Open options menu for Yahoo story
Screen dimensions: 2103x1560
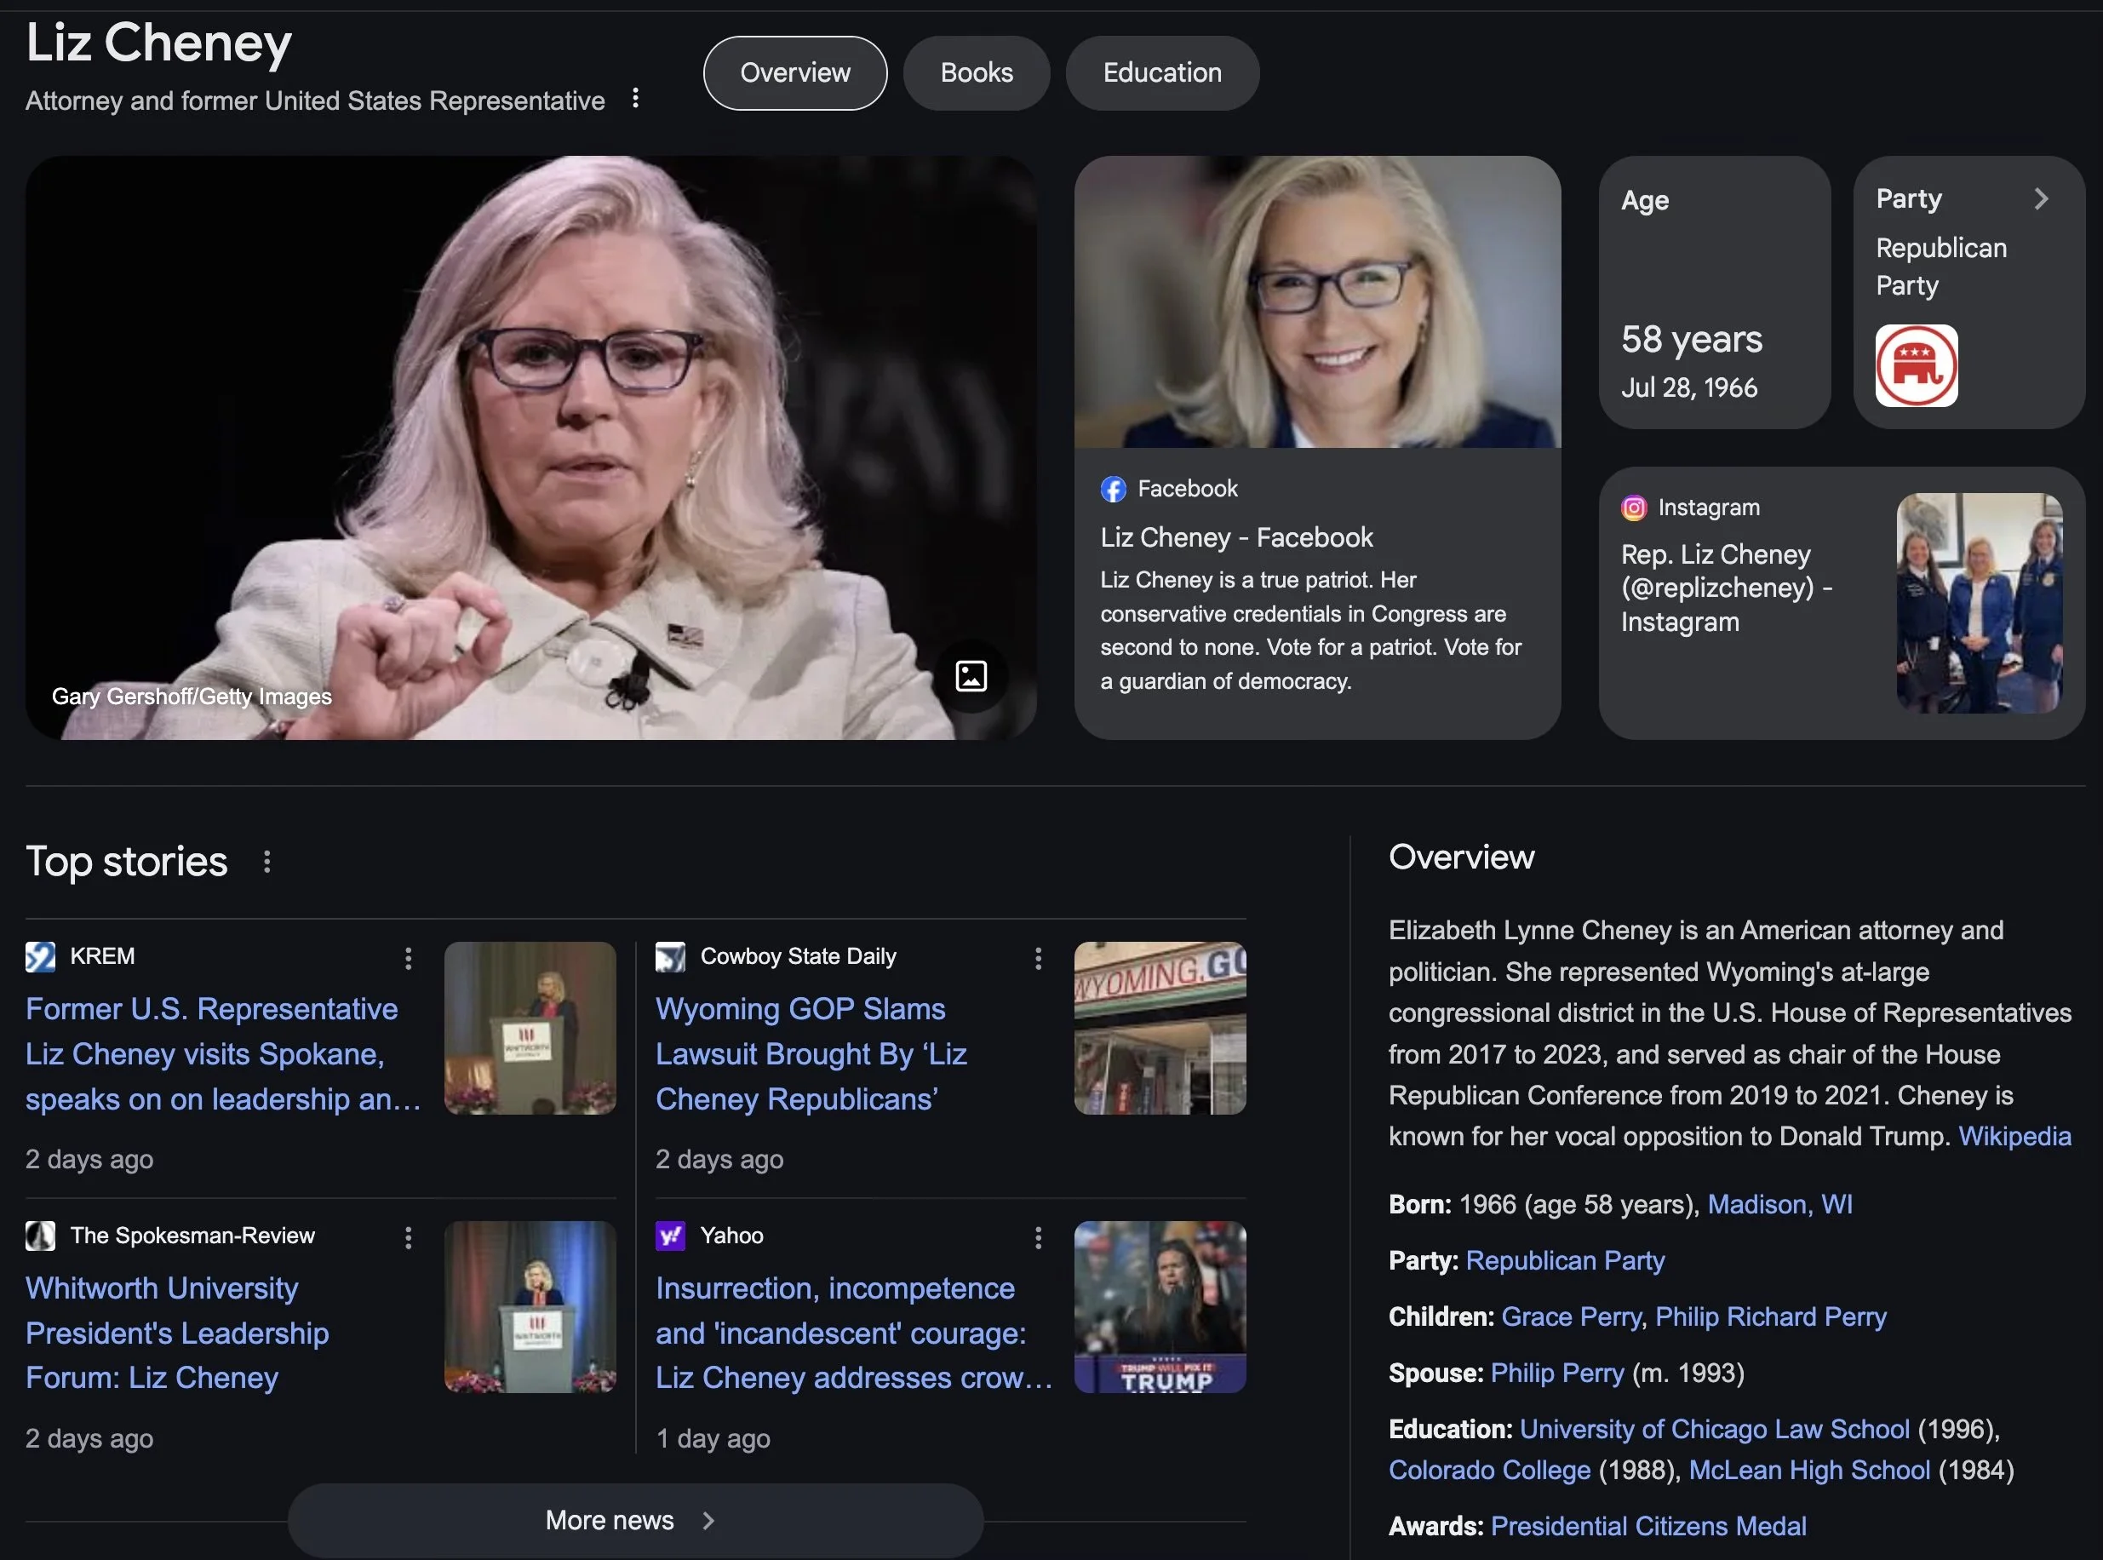tap(1038, 1238)
